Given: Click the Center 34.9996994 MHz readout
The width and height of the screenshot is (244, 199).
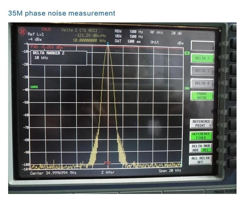Looking at the screenshot, I should click(x=53, y=173).
